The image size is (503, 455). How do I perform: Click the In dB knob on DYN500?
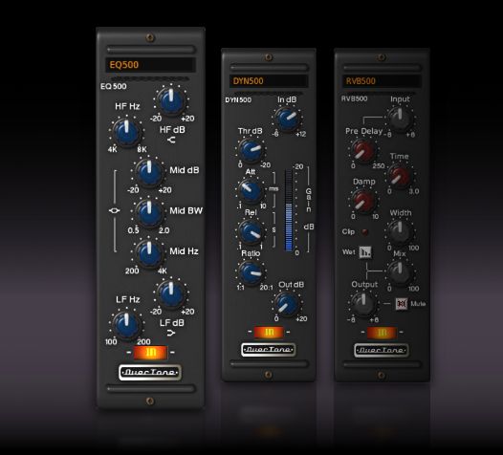pos(287,119)
